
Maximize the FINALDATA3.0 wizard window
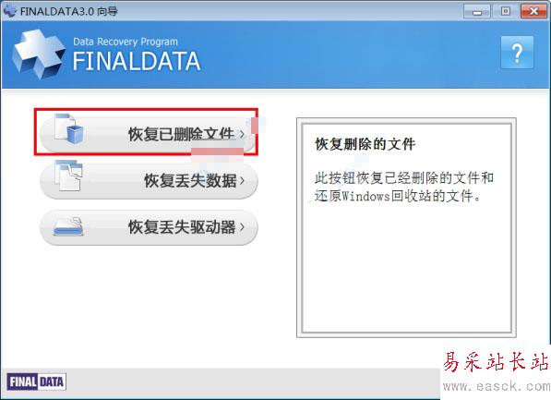tap(506, 12)
